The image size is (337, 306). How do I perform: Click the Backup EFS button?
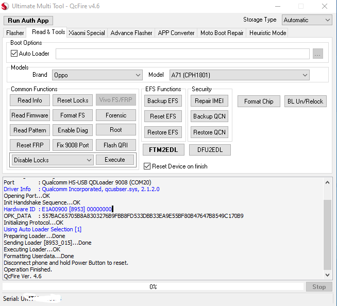point(163,101)
